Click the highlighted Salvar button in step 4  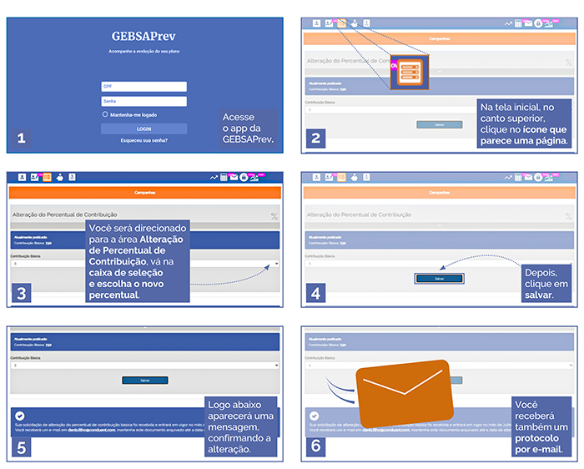point(439,278)
